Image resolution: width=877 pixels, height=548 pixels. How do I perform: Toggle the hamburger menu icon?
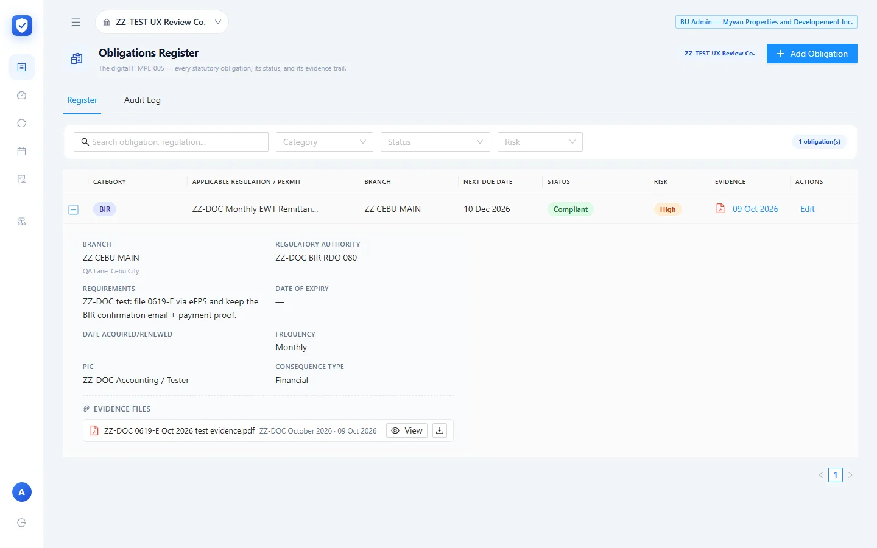(x=76, y=22)
